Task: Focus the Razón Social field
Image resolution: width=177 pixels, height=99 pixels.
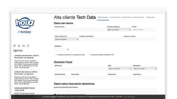Action: [x=80, y=30]
